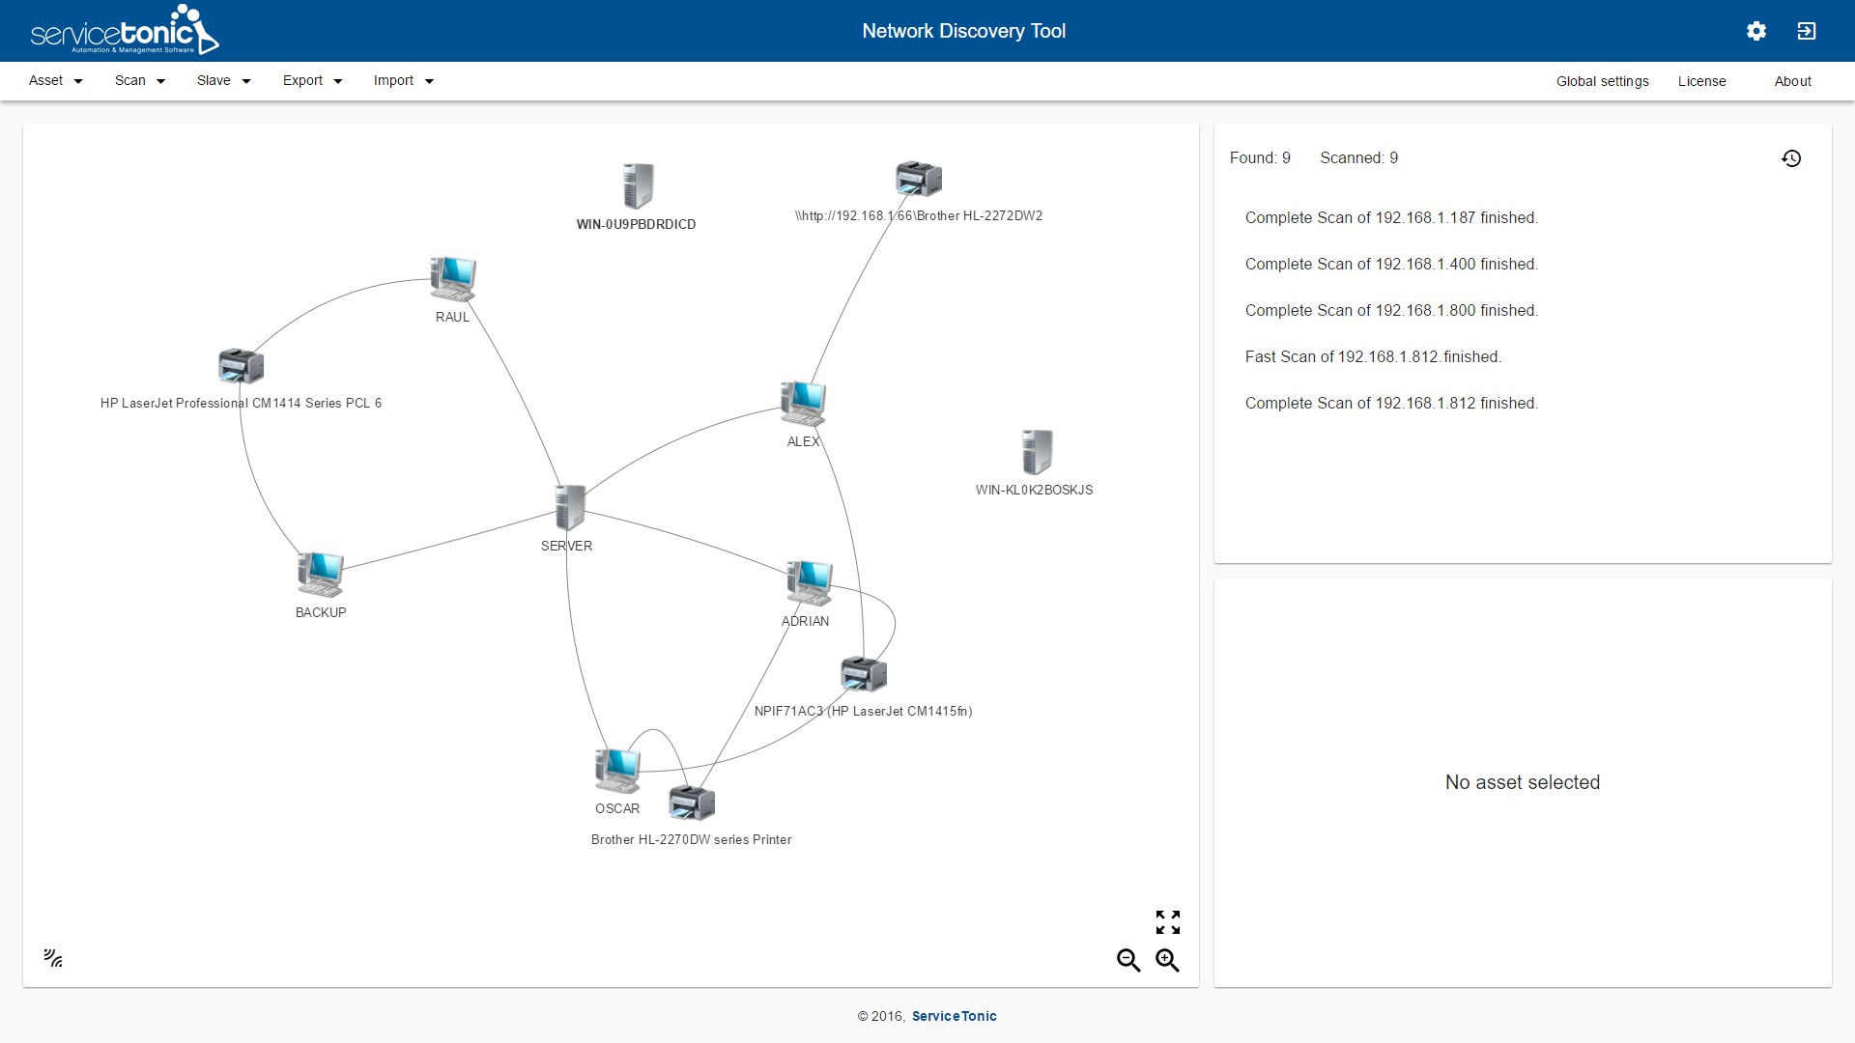Zoom in on the network map
This screenshot has height=1043, width=1855.
click(x=1167, y=960)
